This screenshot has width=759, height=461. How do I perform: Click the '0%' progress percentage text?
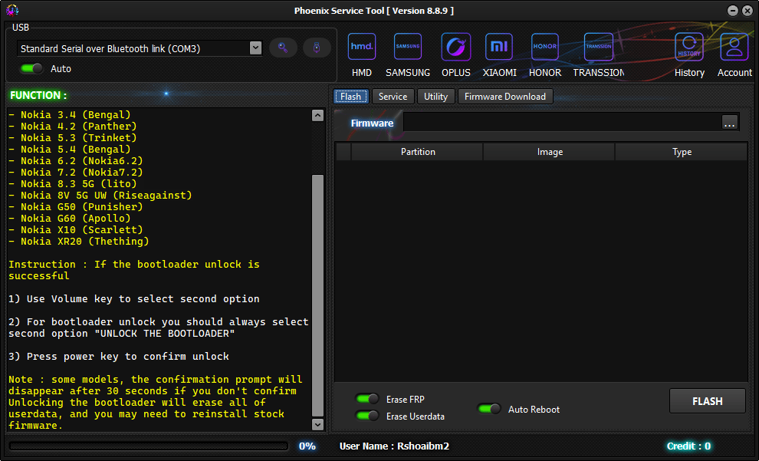(307, 446)
